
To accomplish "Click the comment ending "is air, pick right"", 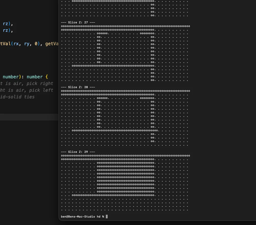I will (27, 83).
